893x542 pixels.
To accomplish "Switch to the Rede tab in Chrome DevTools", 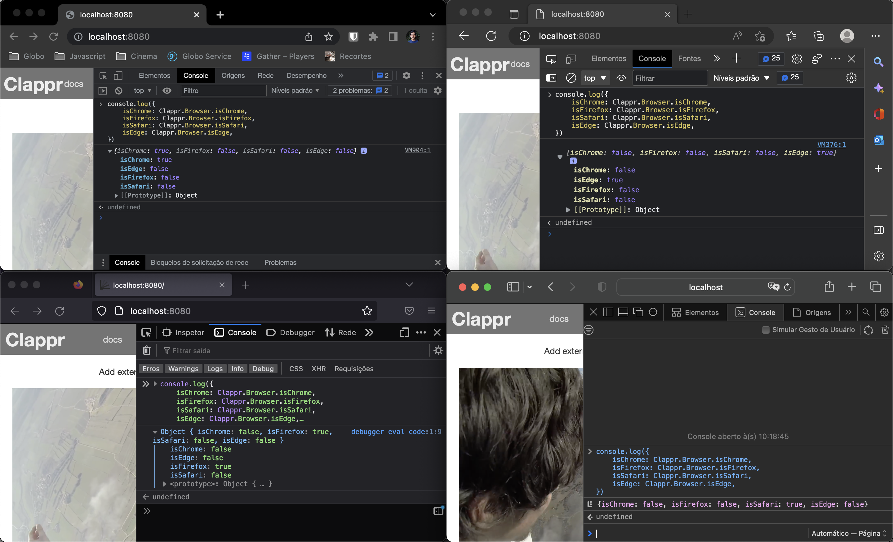I will [x=265, y=75].
